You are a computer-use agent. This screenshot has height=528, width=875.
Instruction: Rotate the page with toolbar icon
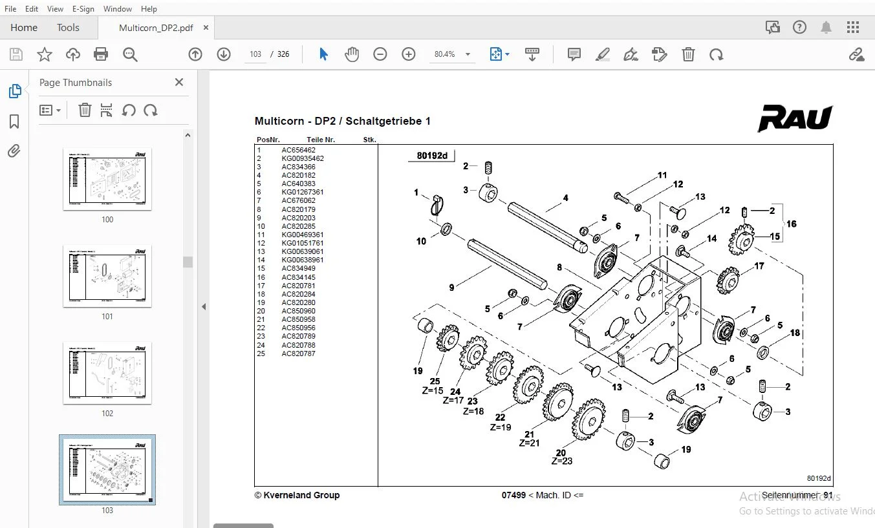tap(716, 54)
